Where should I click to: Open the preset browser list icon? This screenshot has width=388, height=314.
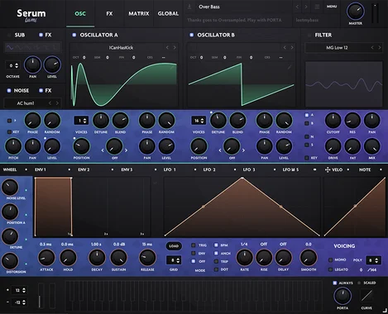tap(317, 7)
